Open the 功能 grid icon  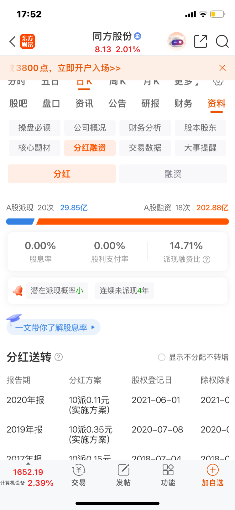(168, 470)
